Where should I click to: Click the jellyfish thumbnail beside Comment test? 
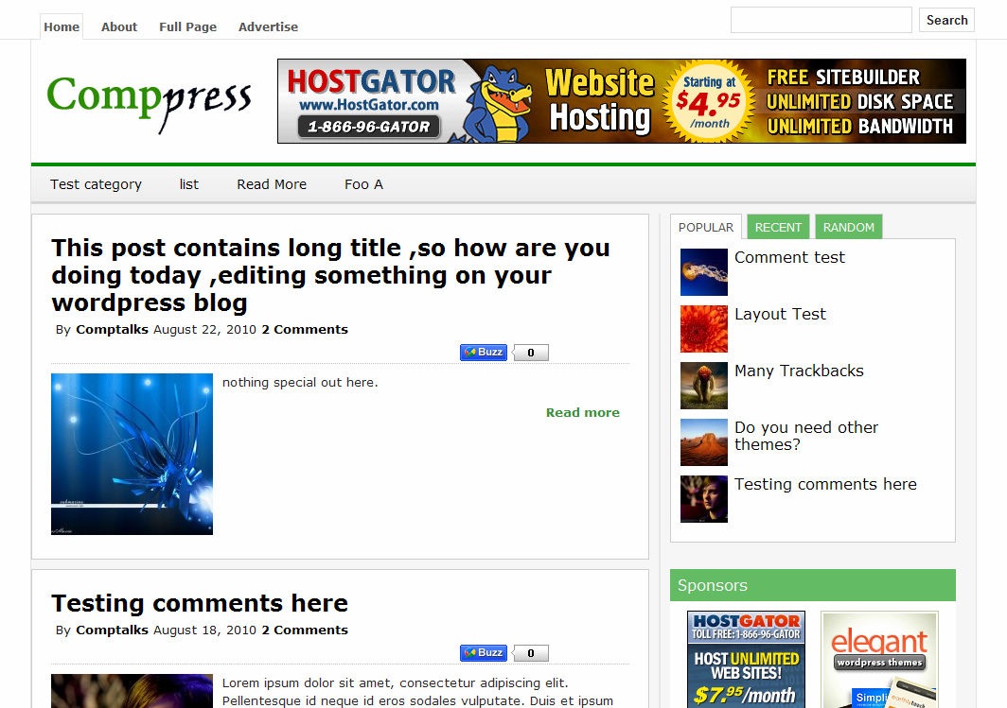tap(704, 272)
